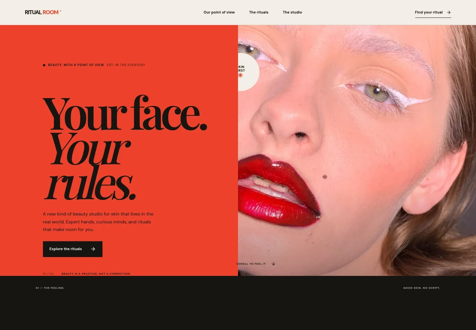Click Beauty is a practice, not a correction
The image size is (476, 330).
96,274
